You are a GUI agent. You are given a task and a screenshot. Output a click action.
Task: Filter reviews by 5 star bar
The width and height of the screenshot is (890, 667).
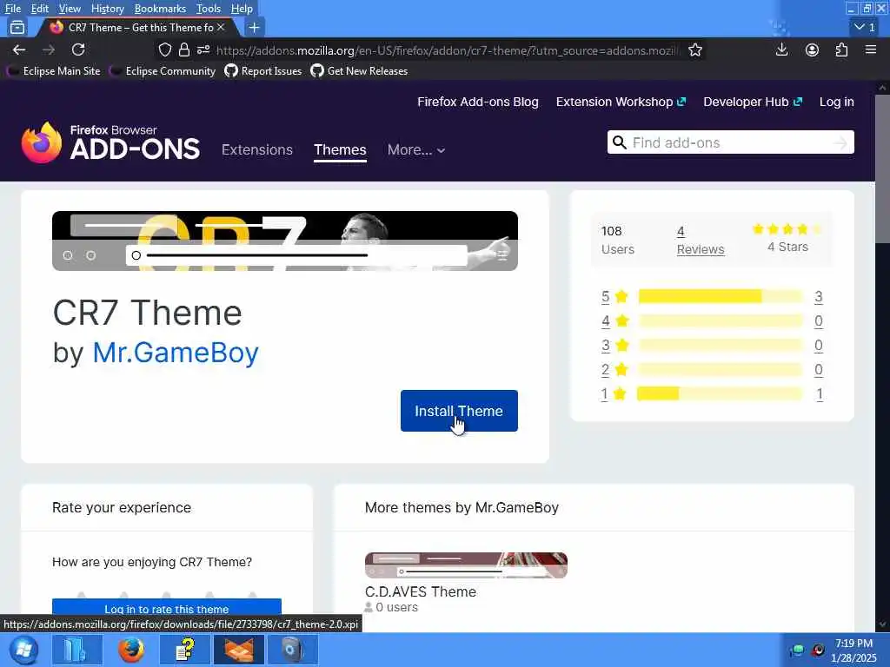(x=721, y=296)
